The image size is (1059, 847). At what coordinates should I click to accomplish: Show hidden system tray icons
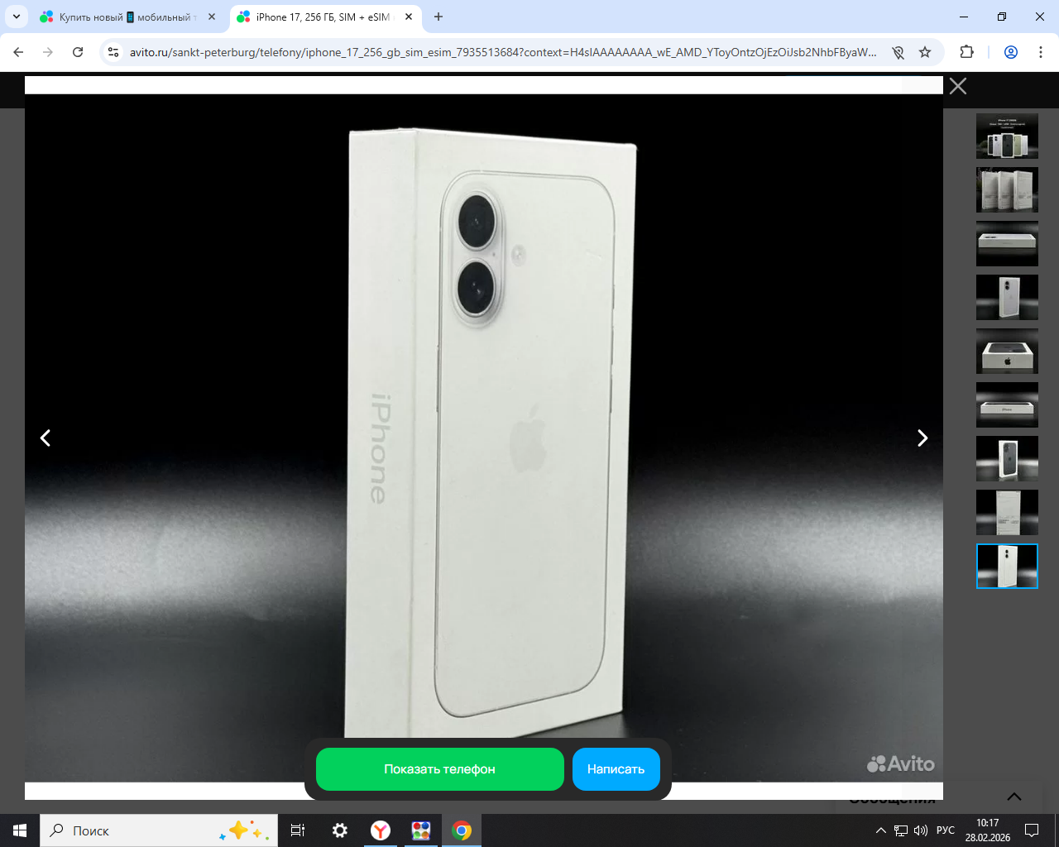click(x=881, y=830)
